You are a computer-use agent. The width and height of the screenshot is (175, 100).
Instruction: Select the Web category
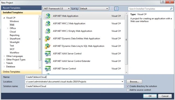[x=12, y=25]
